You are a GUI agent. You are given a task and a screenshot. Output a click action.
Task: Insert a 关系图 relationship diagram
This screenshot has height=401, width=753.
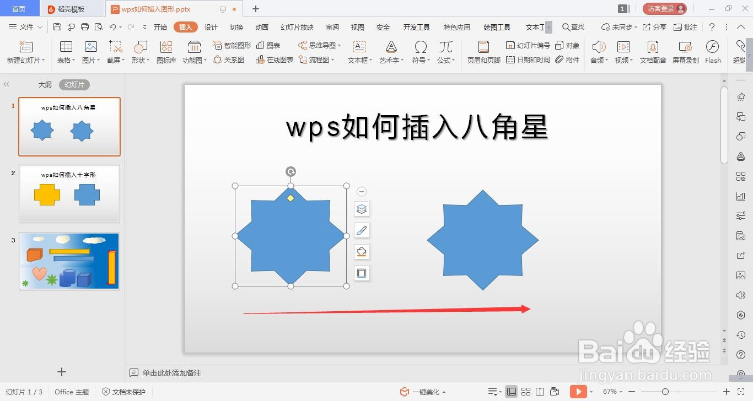[229, 59]
